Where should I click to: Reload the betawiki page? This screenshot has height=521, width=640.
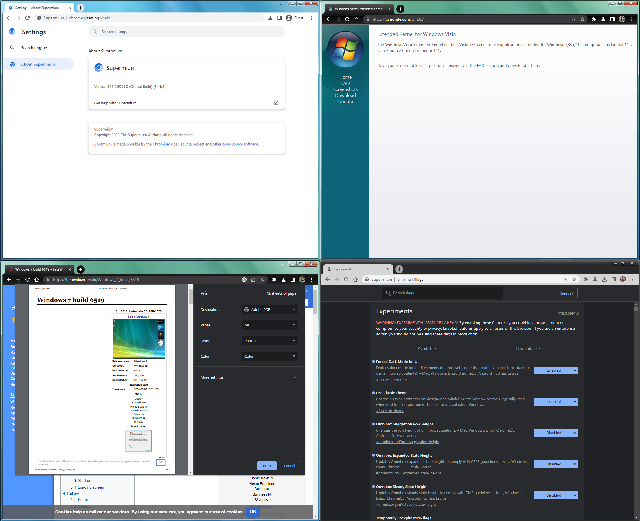click(27, 280)
